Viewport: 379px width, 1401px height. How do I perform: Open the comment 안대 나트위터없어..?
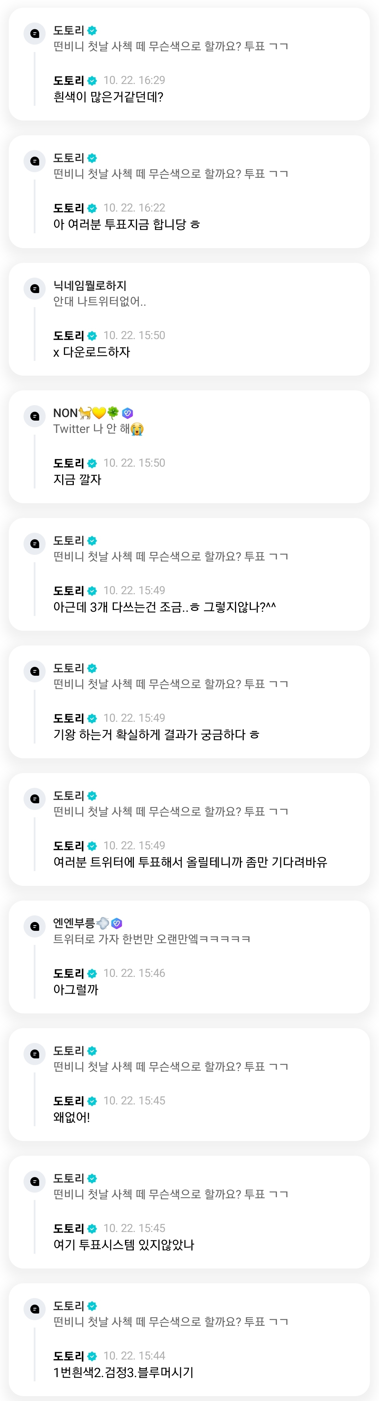point(99,301)
